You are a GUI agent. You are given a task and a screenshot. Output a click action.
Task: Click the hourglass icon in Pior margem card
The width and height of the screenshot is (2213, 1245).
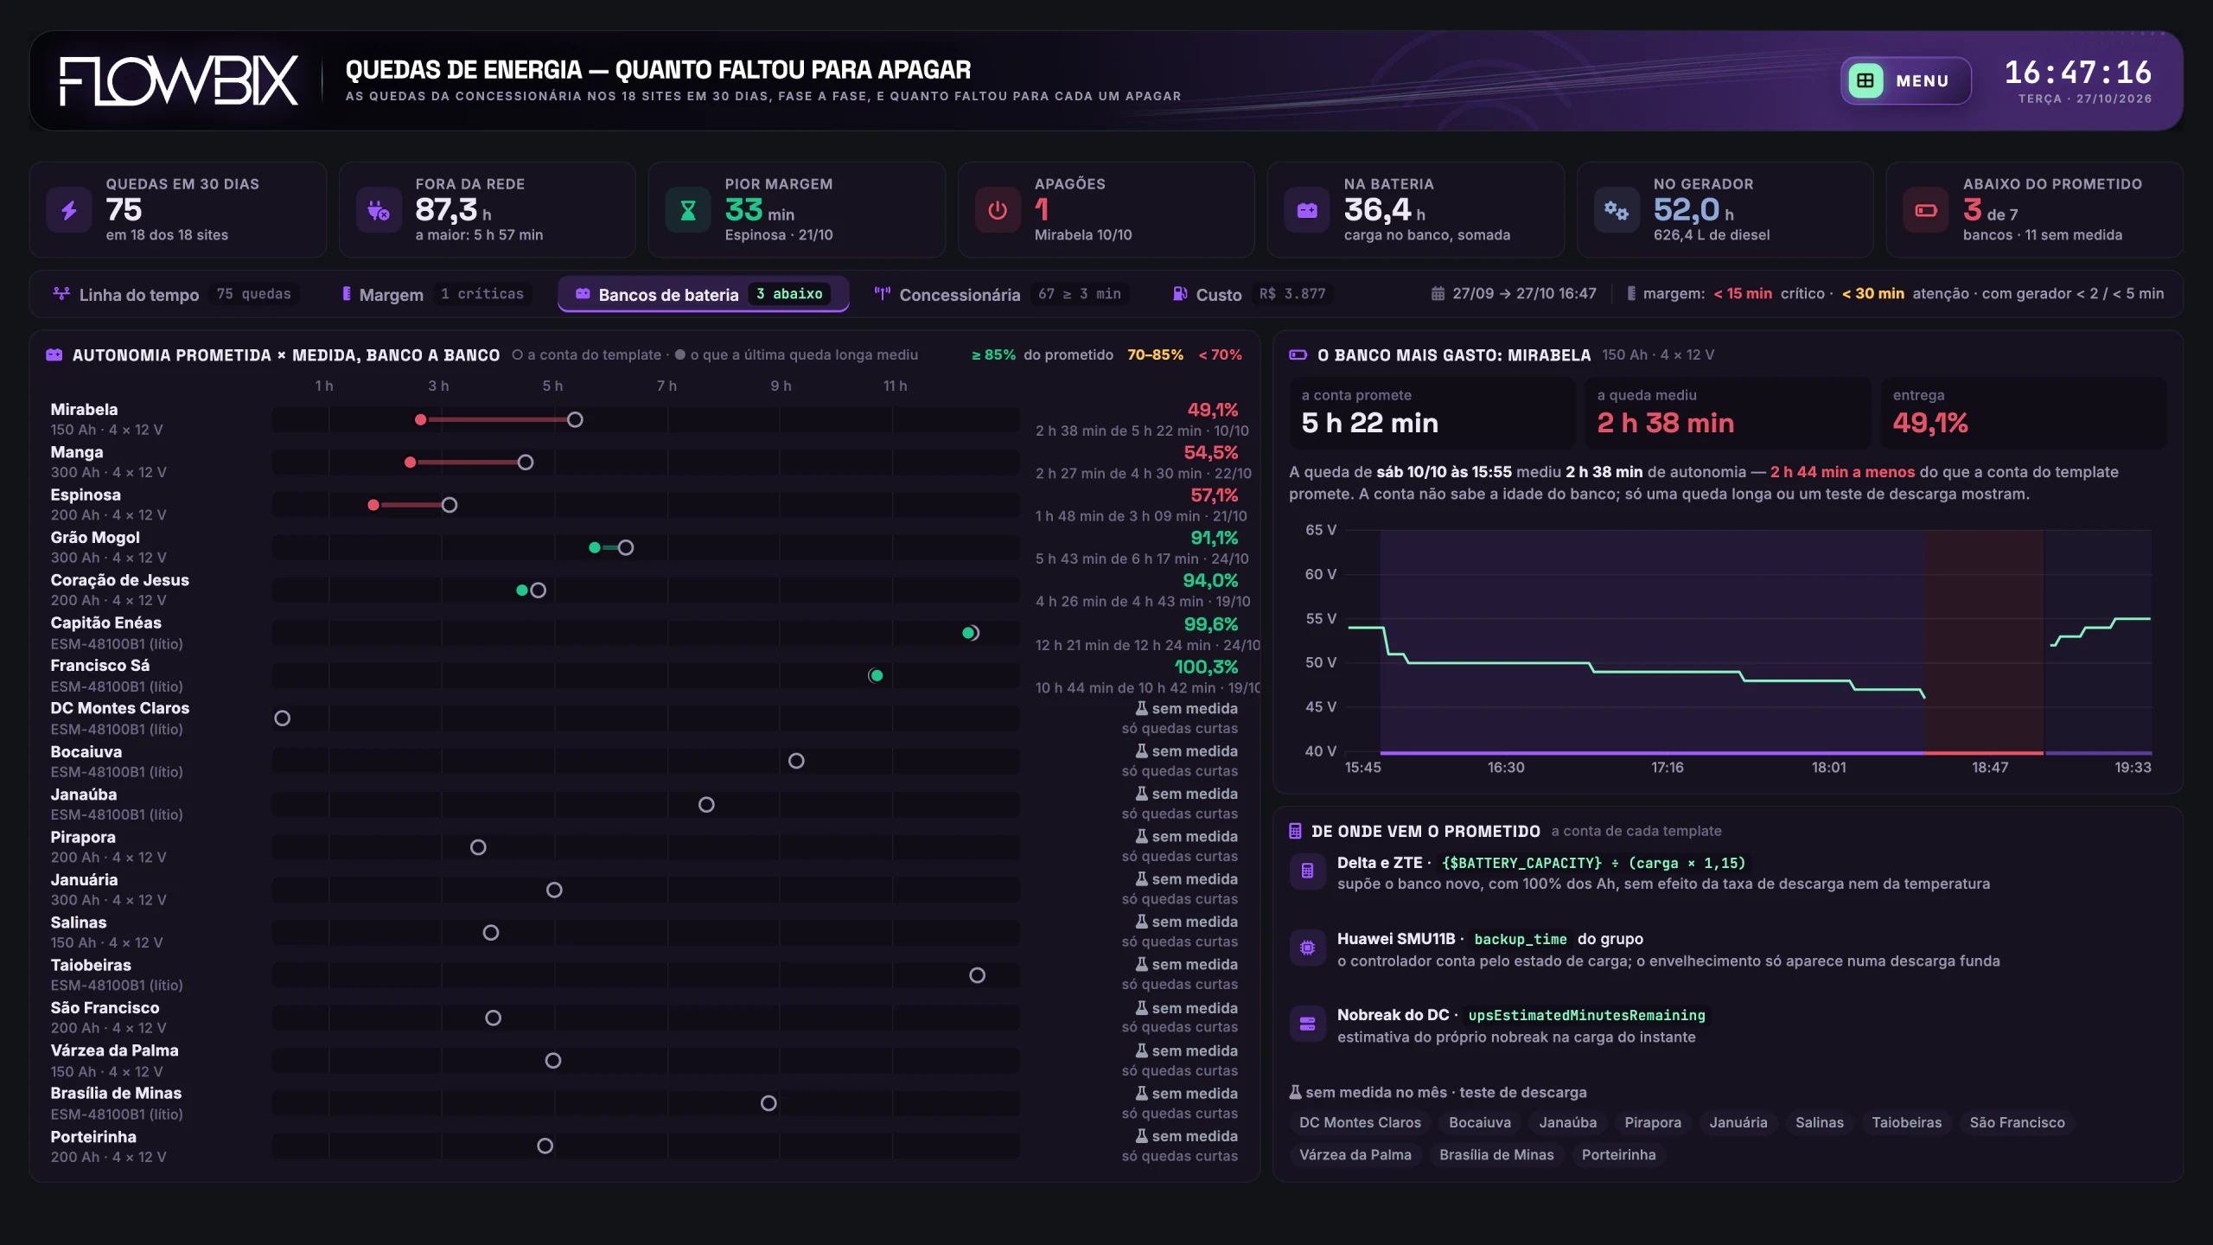pos(688,209)
